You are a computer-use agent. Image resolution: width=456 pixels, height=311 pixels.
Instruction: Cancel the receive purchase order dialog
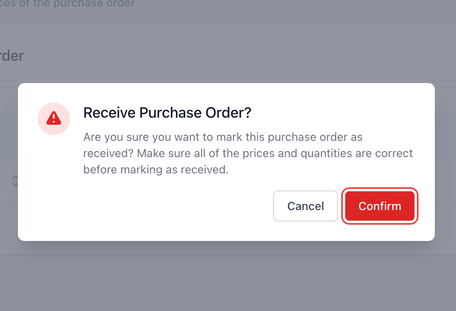click(x=305, y=206)
